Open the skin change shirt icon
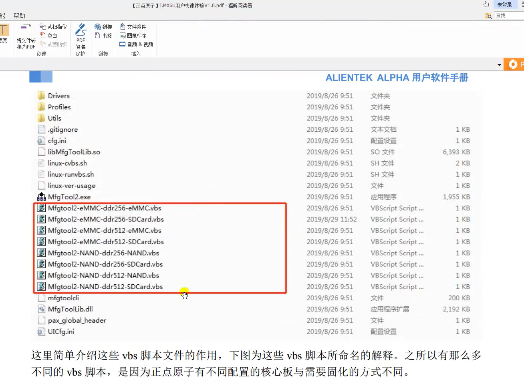This screenshot has width=524, height=380. tap(486, 4)
